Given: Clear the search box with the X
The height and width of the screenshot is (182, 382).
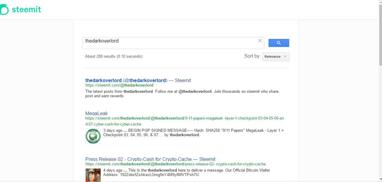Looking at the screenshot, I should tap(260, 41).
